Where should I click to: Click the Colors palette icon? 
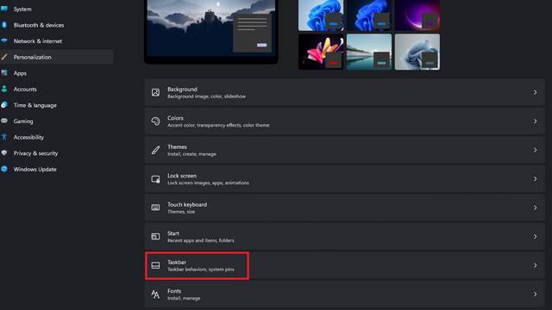pyautogui.click(x=155, y=121)
